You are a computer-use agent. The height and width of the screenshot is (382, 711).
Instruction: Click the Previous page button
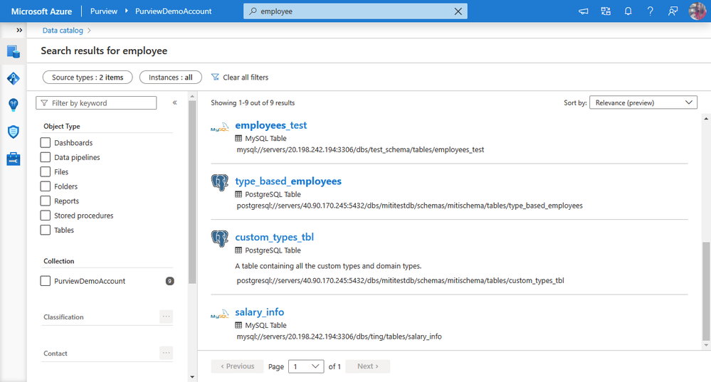(237, 366)
